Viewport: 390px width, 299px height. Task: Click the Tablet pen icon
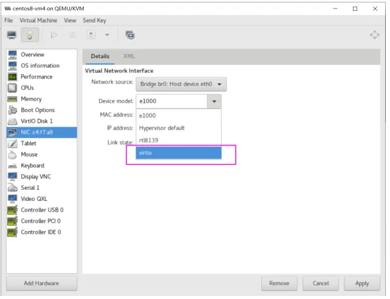[x=12, y=144]
